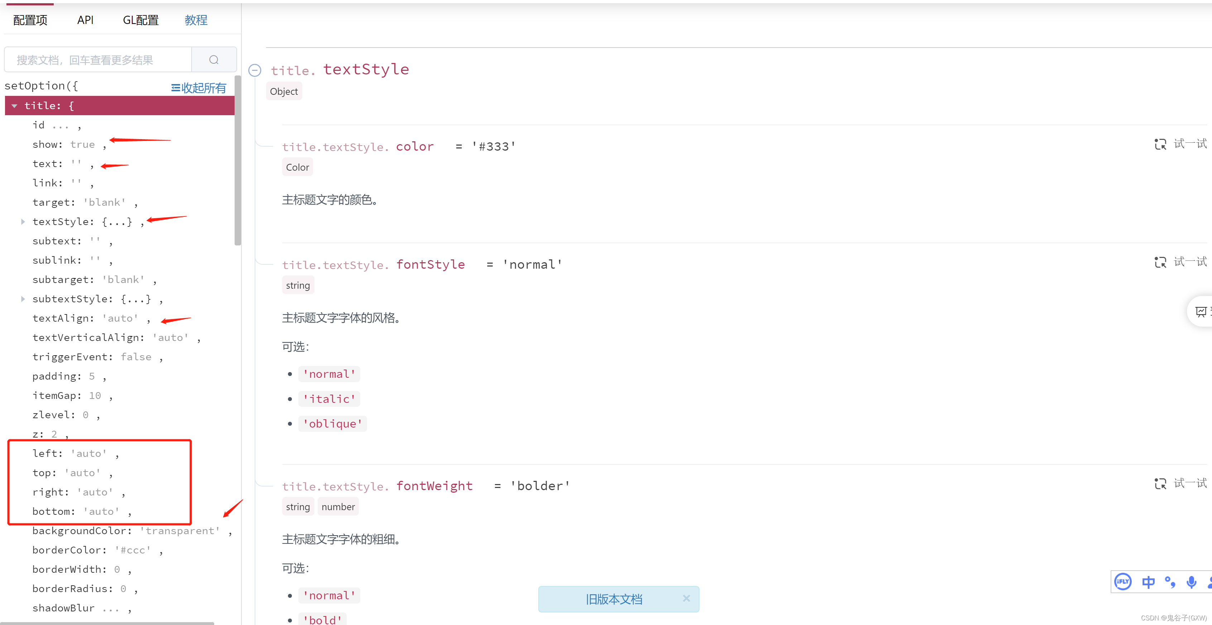Expand the textStyle tree node
Screen dimensions: 1212x625
pos(23,221)
